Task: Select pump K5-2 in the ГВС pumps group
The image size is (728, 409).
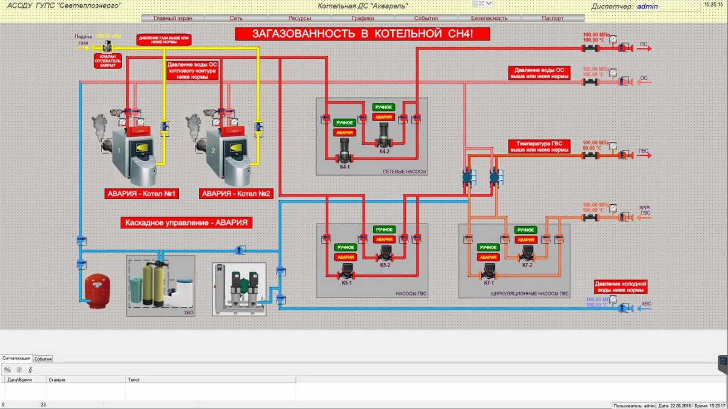Action: [x=385, y=254]
